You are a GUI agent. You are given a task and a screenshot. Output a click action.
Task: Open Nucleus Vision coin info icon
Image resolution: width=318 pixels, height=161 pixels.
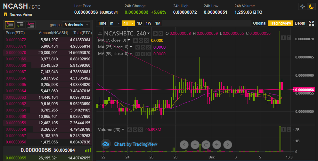point(5,14)
